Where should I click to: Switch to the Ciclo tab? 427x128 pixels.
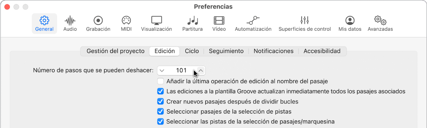pyautogui.click(x=192, y=51)
